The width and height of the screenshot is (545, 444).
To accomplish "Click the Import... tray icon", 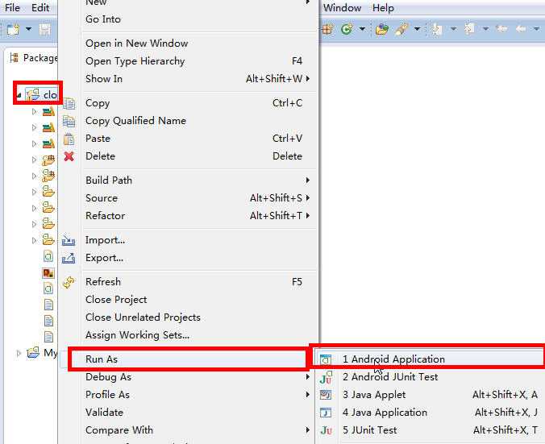I will (69, 240).
